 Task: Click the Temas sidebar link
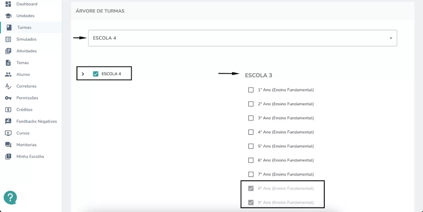22,63
